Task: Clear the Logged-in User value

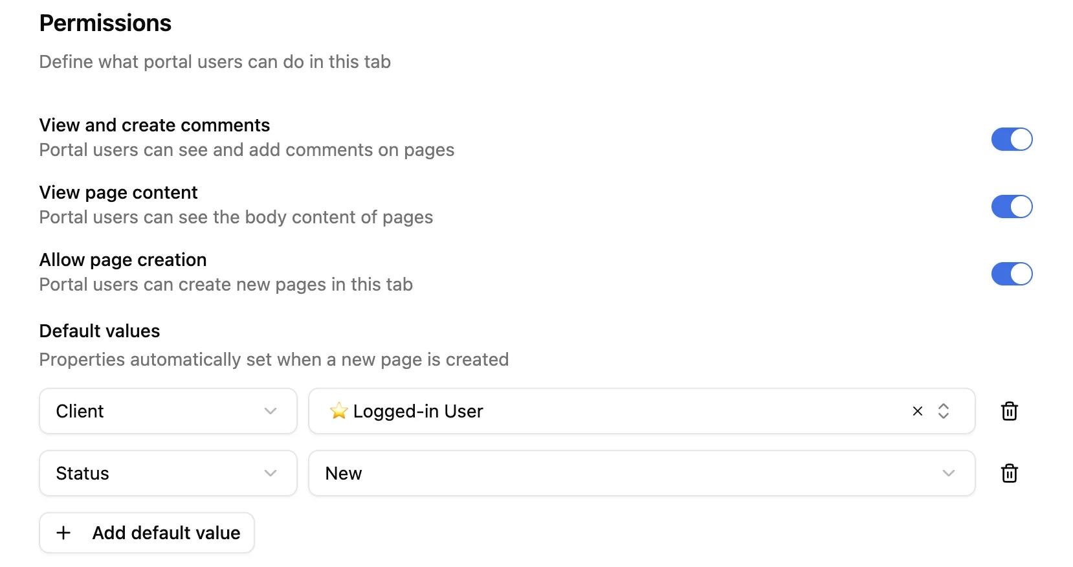Action: point(917,411)
